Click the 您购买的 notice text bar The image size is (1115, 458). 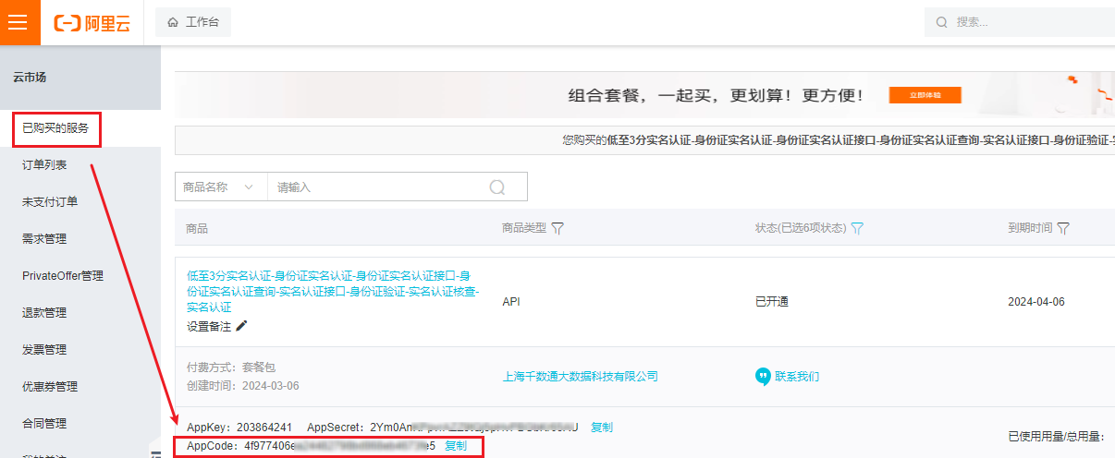coord(644,141)
